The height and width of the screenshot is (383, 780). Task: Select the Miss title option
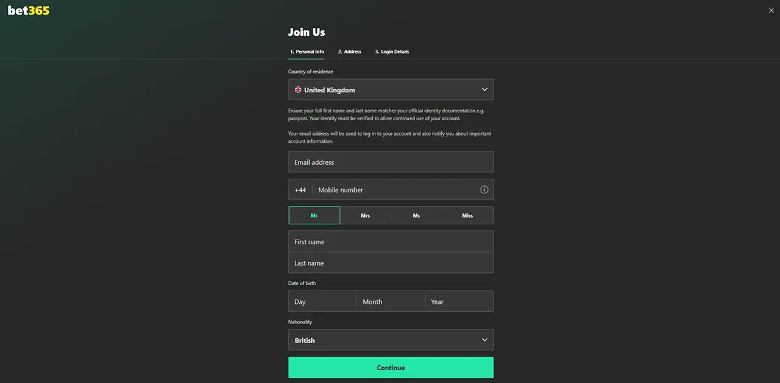467,215
